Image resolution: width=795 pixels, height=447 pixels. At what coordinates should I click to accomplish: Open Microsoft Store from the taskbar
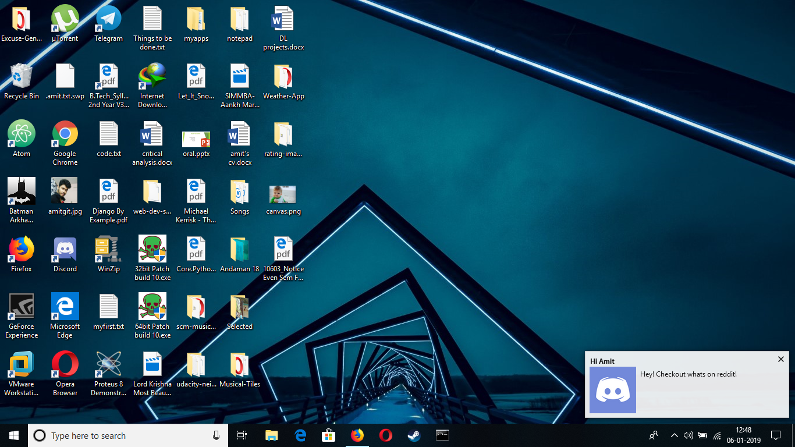[x=329, y=435]
